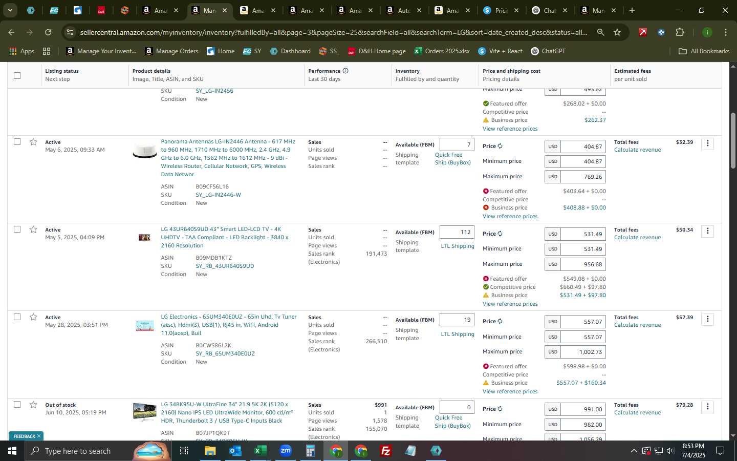Select the LG 34BK95U-W listing checkbox
This screenshot has height=461, width=737.
click(17, 404)
